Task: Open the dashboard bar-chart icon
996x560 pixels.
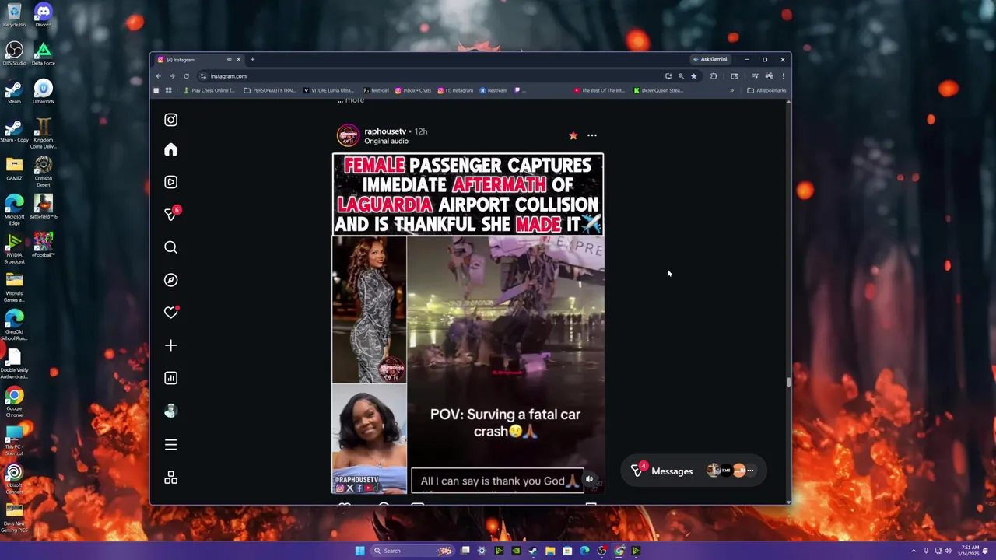Action: click(x=170, y=378)
